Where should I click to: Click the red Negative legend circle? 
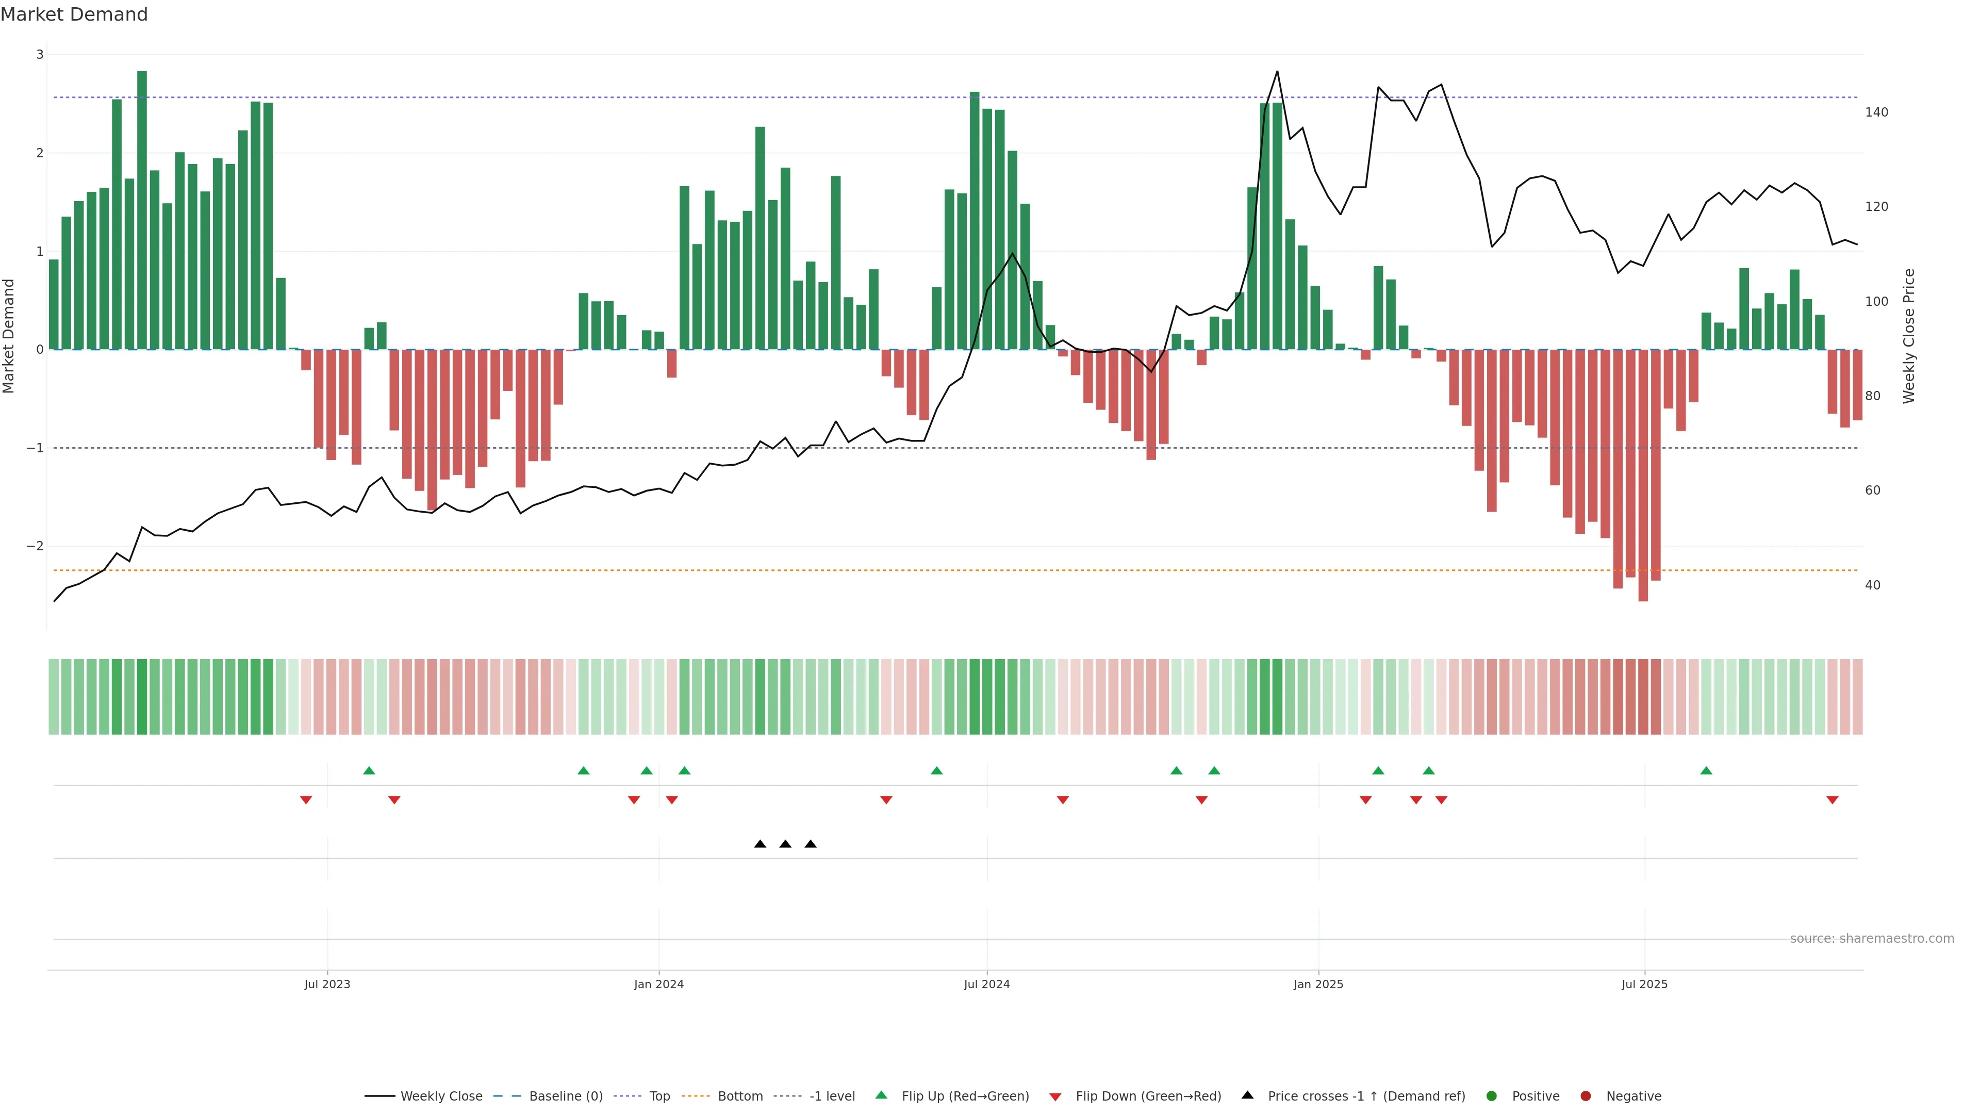tap(1586, 1096)
